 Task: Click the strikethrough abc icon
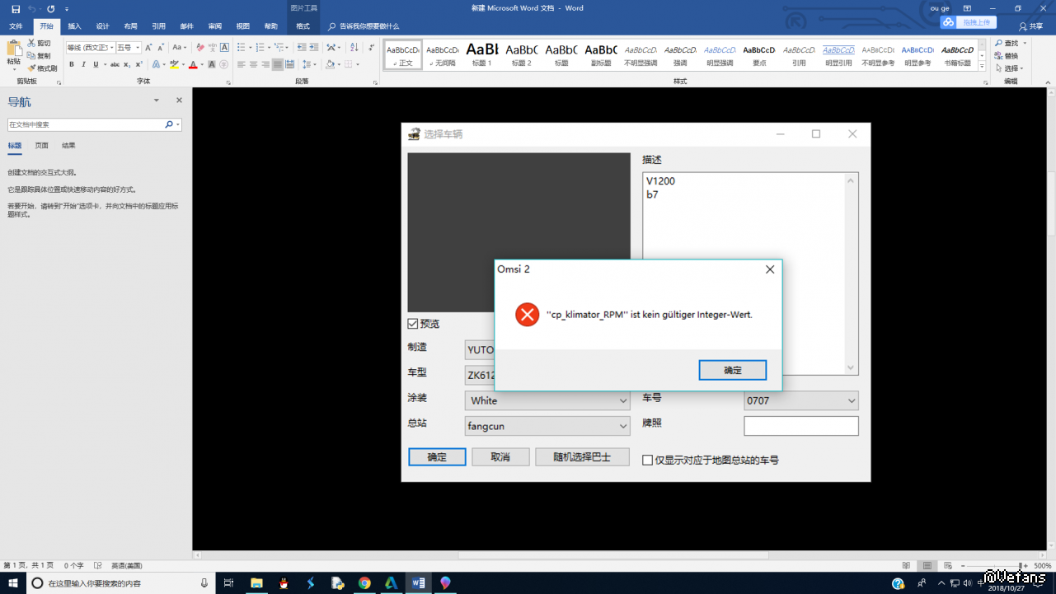click(x=115, y=64)
